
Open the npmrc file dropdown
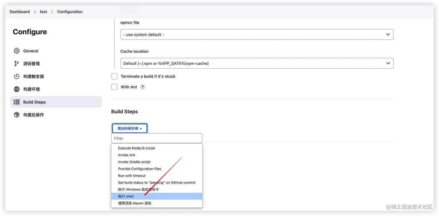257,35
